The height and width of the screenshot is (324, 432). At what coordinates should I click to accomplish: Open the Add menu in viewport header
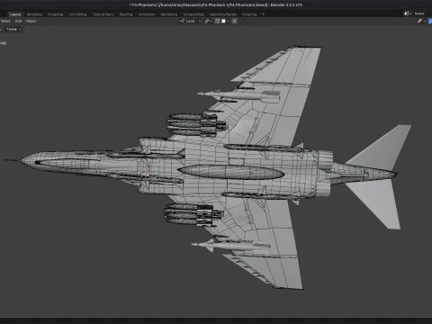18,21
